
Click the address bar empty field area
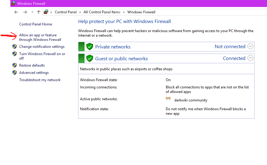[211, 12]
